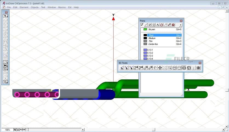
Task: Open the Window menu
Action: [51, 7]
